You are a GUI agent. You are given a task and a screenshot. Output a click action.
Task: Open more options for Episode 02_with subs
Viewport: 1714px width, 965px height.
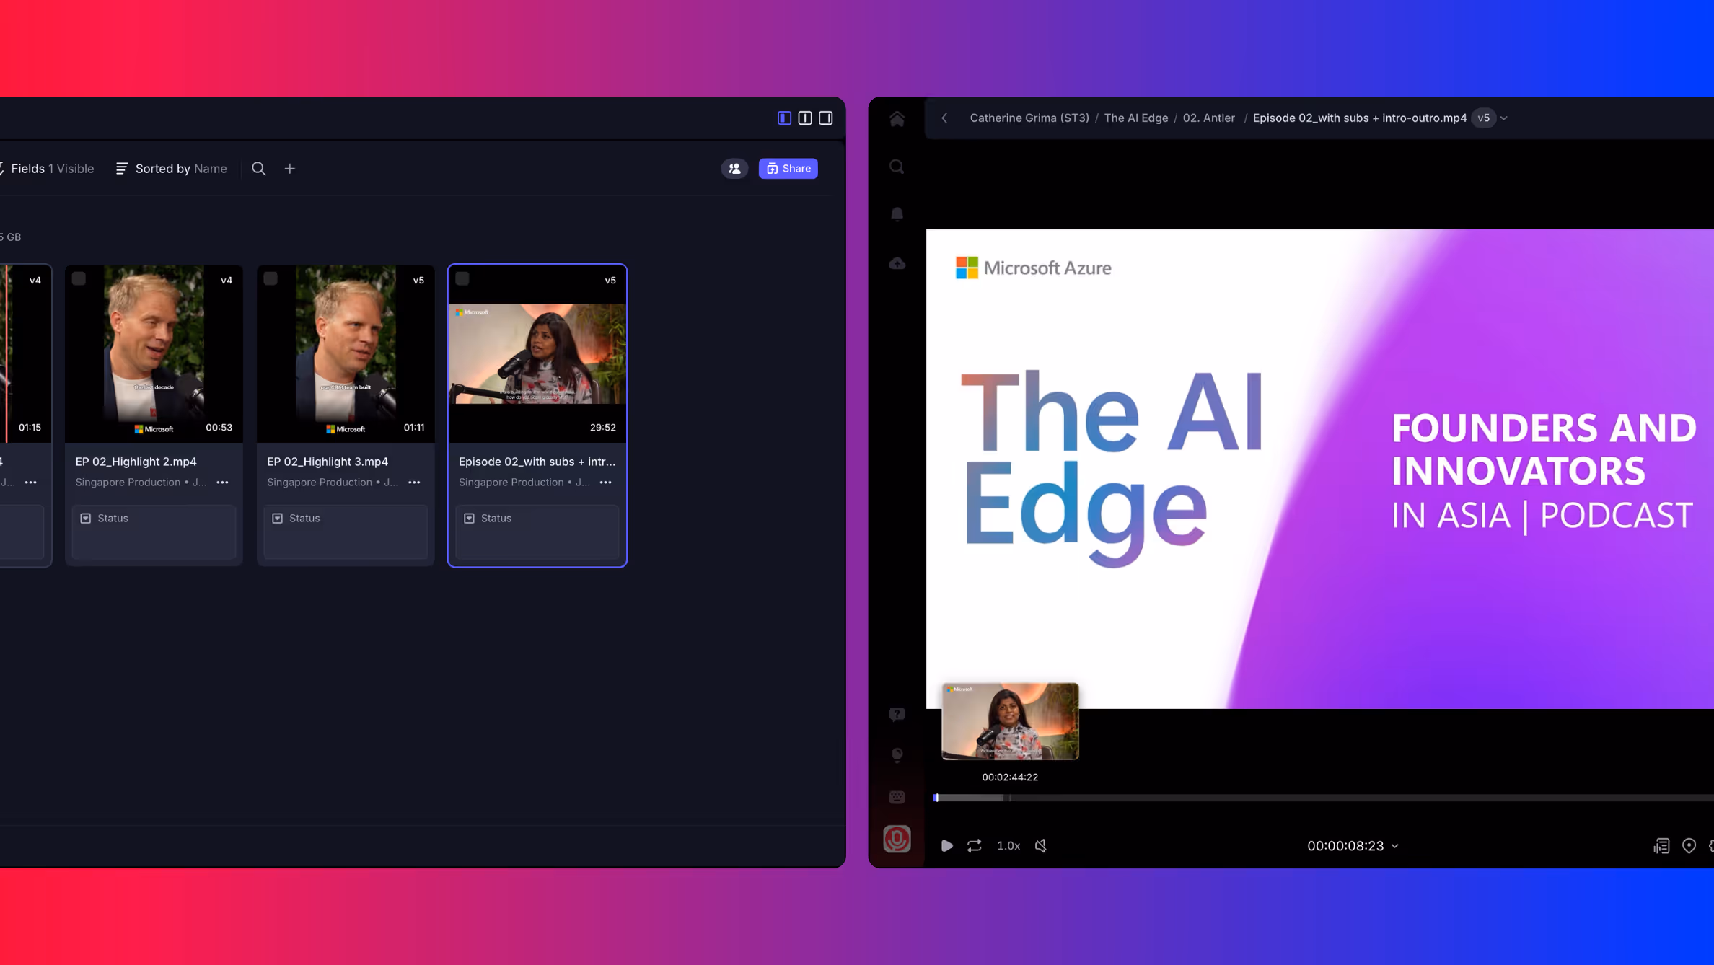606,483
